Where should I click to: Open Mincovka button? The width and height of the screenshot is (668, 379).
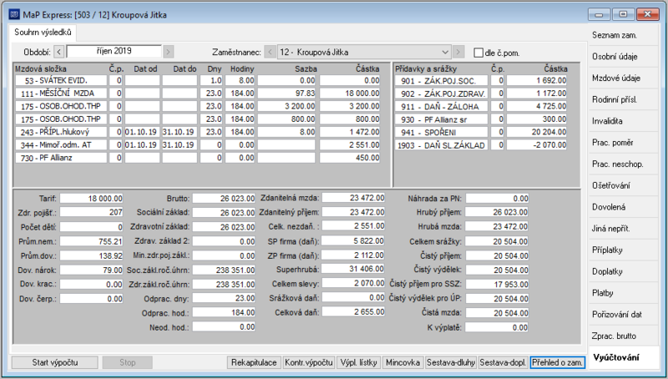pos(402,362)
